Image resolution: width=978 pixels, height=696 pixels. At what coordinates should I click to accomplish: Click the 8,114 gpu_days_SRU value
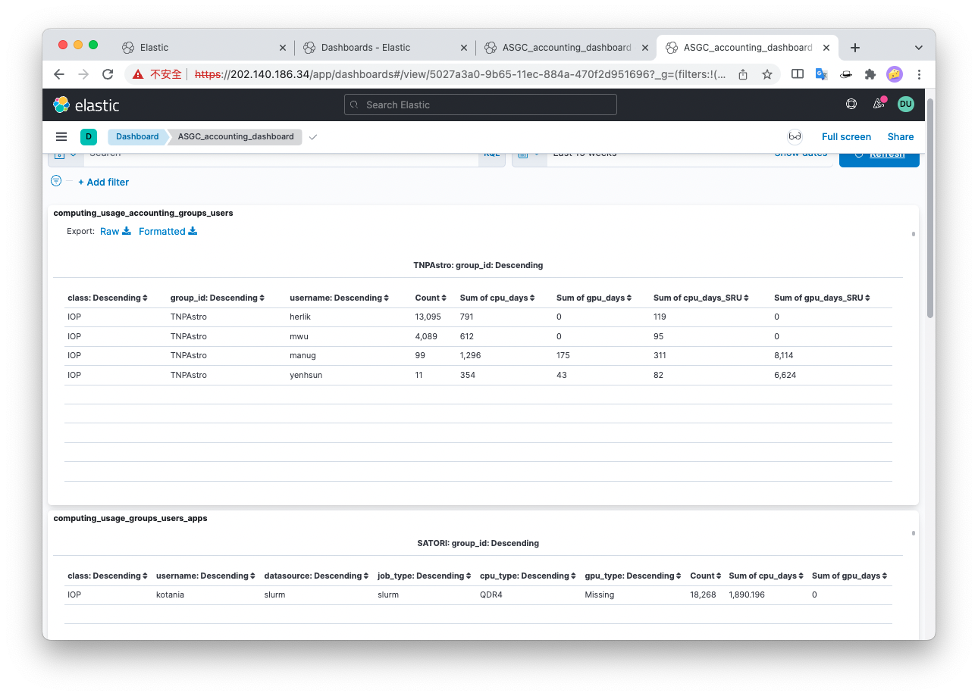tap(785, 355)
